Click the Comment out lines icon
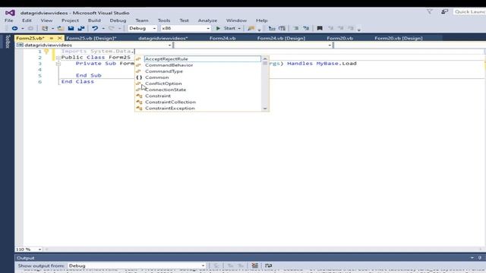The image size is (486, 273). [296, 28]
